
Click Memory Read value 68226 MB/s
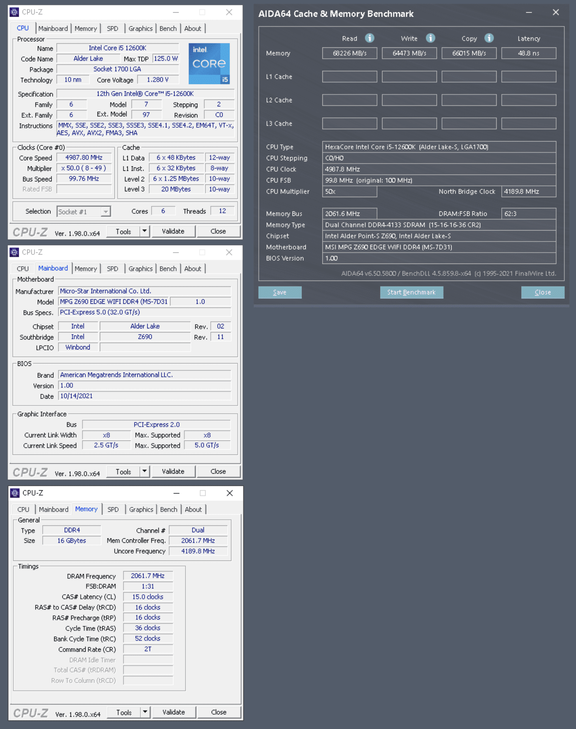coord(350,53)
